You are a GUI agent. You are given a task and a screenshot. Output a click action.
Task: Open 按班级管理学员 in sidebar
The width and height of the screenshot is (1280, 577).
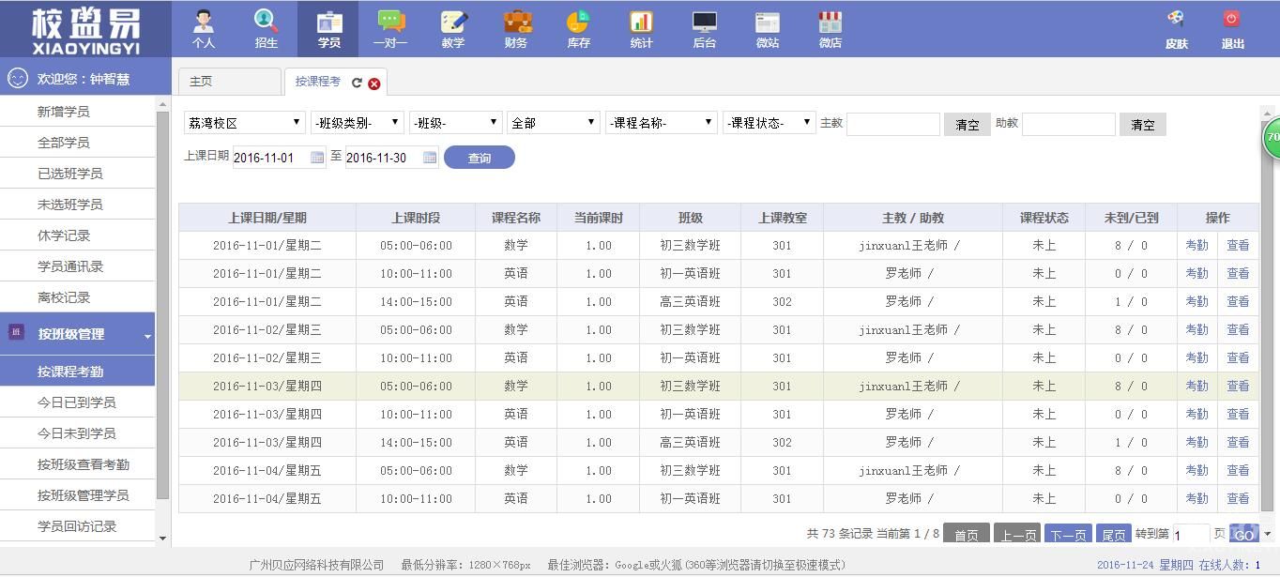77,495
